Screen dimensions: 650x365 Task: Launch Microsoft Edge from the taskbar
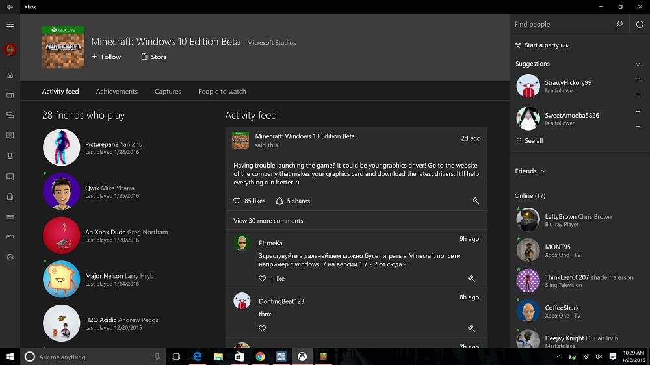[198, 357]
